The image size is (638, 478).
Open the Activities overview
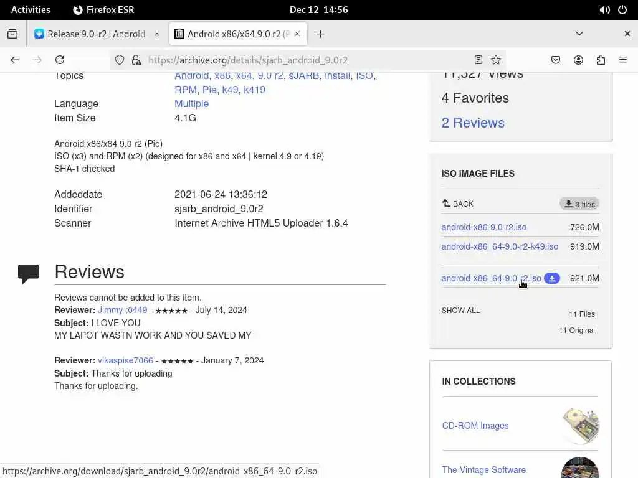[x=31, y=10]
